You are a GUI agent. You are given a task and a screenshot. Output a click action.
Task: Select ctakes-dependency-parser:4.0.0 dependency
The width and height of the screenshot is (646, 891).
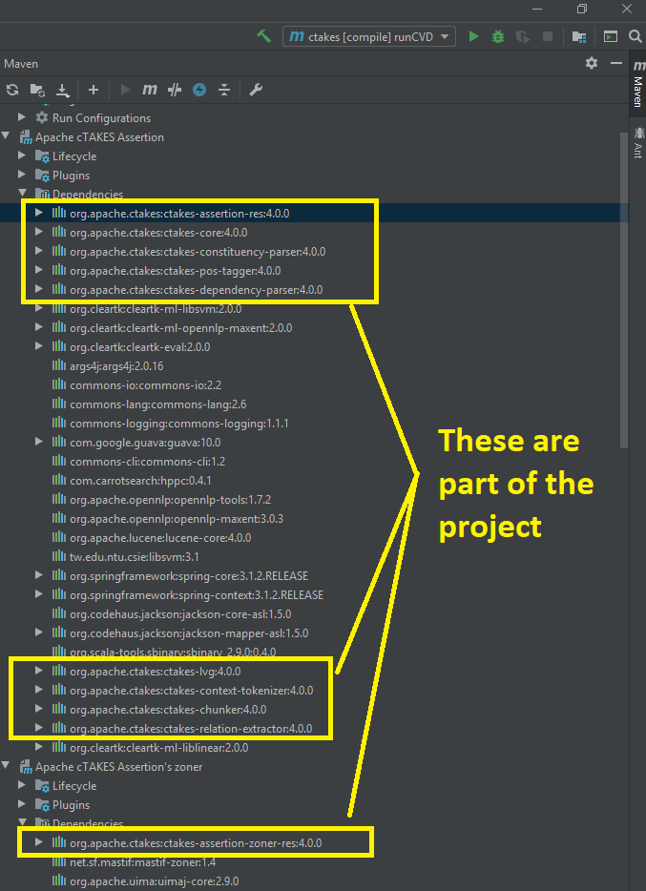[x=197, y=290]
